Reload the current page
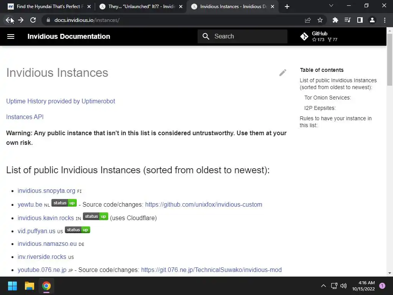This screenshot has height=295, width=393. (x=33, y=20)
